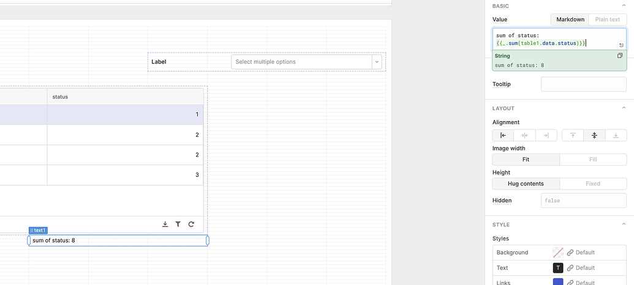Open the table filter icon
634x285 pixels.
[178, 224]
